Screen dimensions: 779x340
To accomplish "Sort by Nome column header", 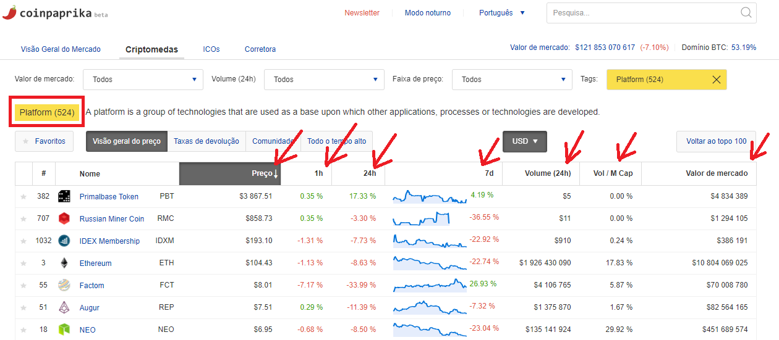I will click(x=117, y=173).
